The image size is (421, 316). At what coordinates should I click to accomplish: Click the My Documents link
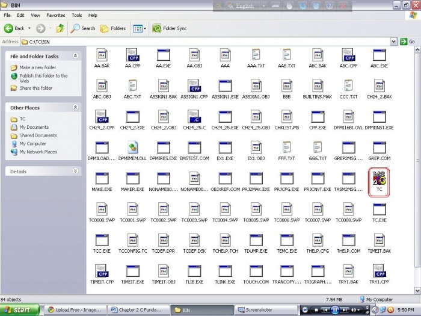[x=34, y=127]
